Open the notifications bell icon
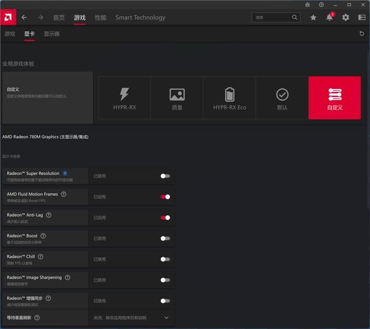Image resolution: width=370 pixels, height=329 pixels. pyautogui.click(x=329, y=17)
